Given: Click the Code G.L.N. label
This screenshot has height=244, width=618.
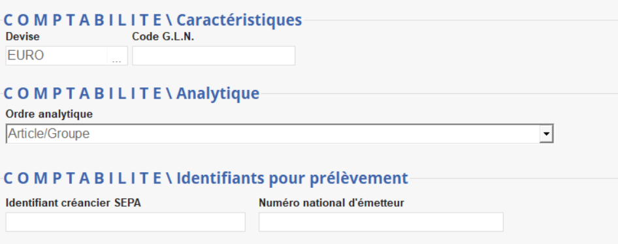Looking at the screenshot, I should tap(163, 37).
